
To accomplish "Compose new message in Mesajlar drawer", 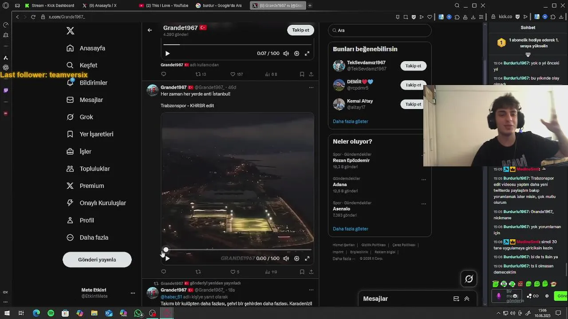I will point(456,299).
